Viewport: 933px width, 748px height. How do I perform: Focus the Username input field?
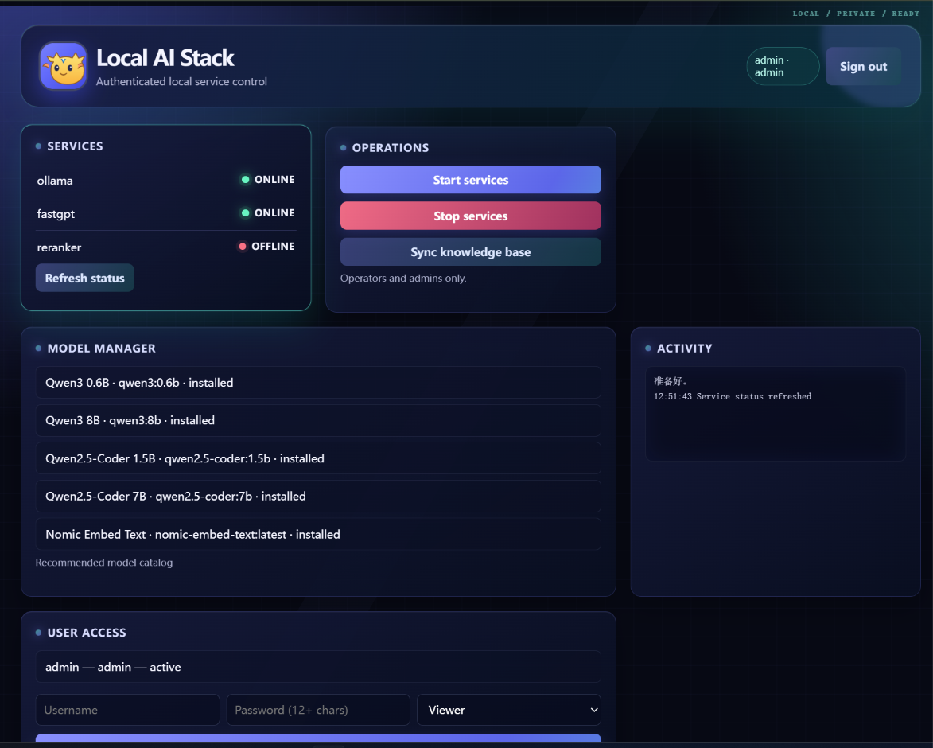(127, 710)
